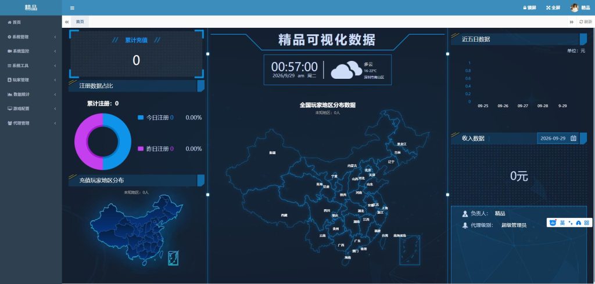Click the 09-25 axis label
Viewport: 595px width, 284px height.
[x=483, y=106]
